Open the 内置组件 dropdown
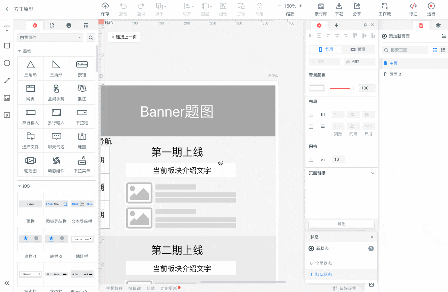 pyautogui.click(x=51, y=38)
